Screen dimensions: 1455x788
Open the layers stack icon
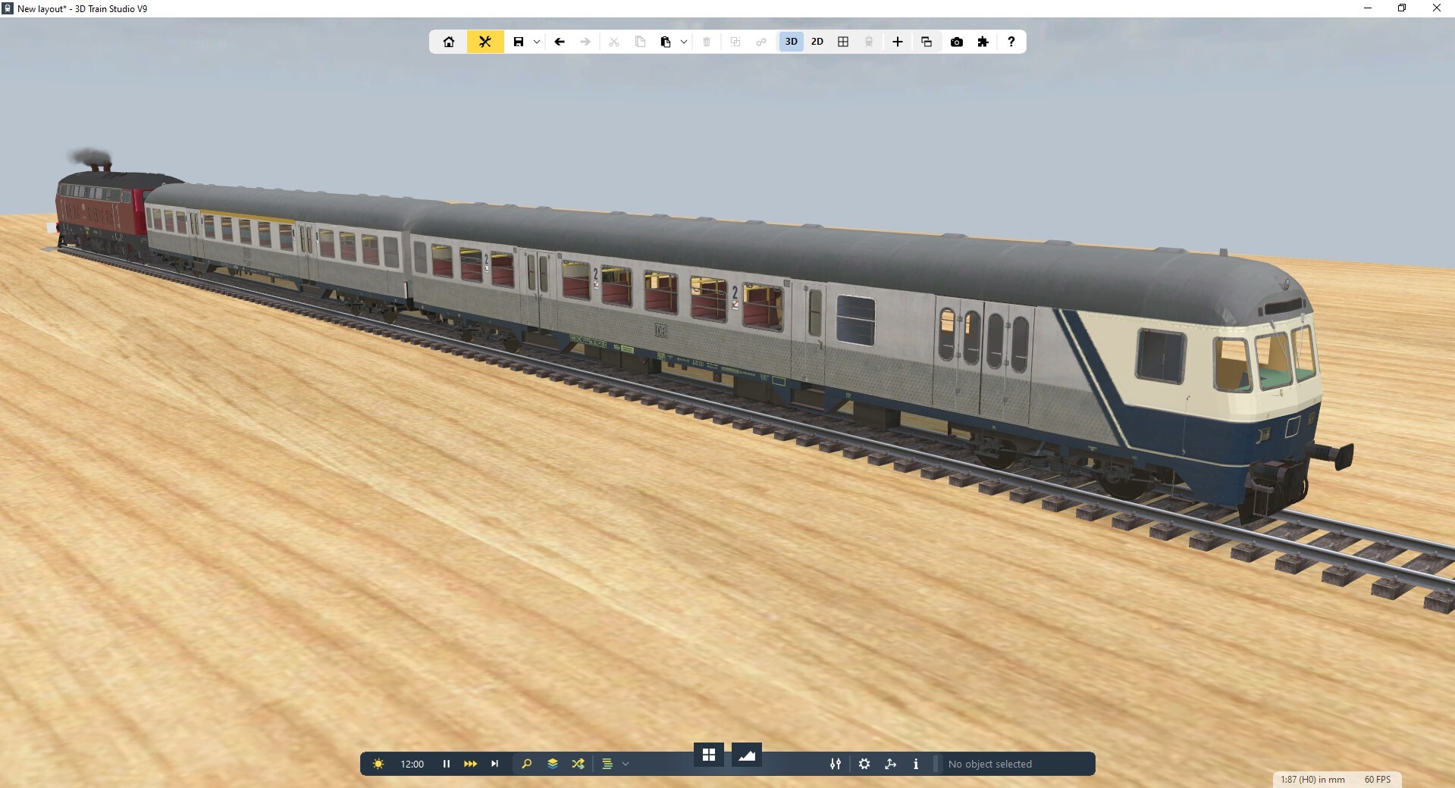coord(553,764)
